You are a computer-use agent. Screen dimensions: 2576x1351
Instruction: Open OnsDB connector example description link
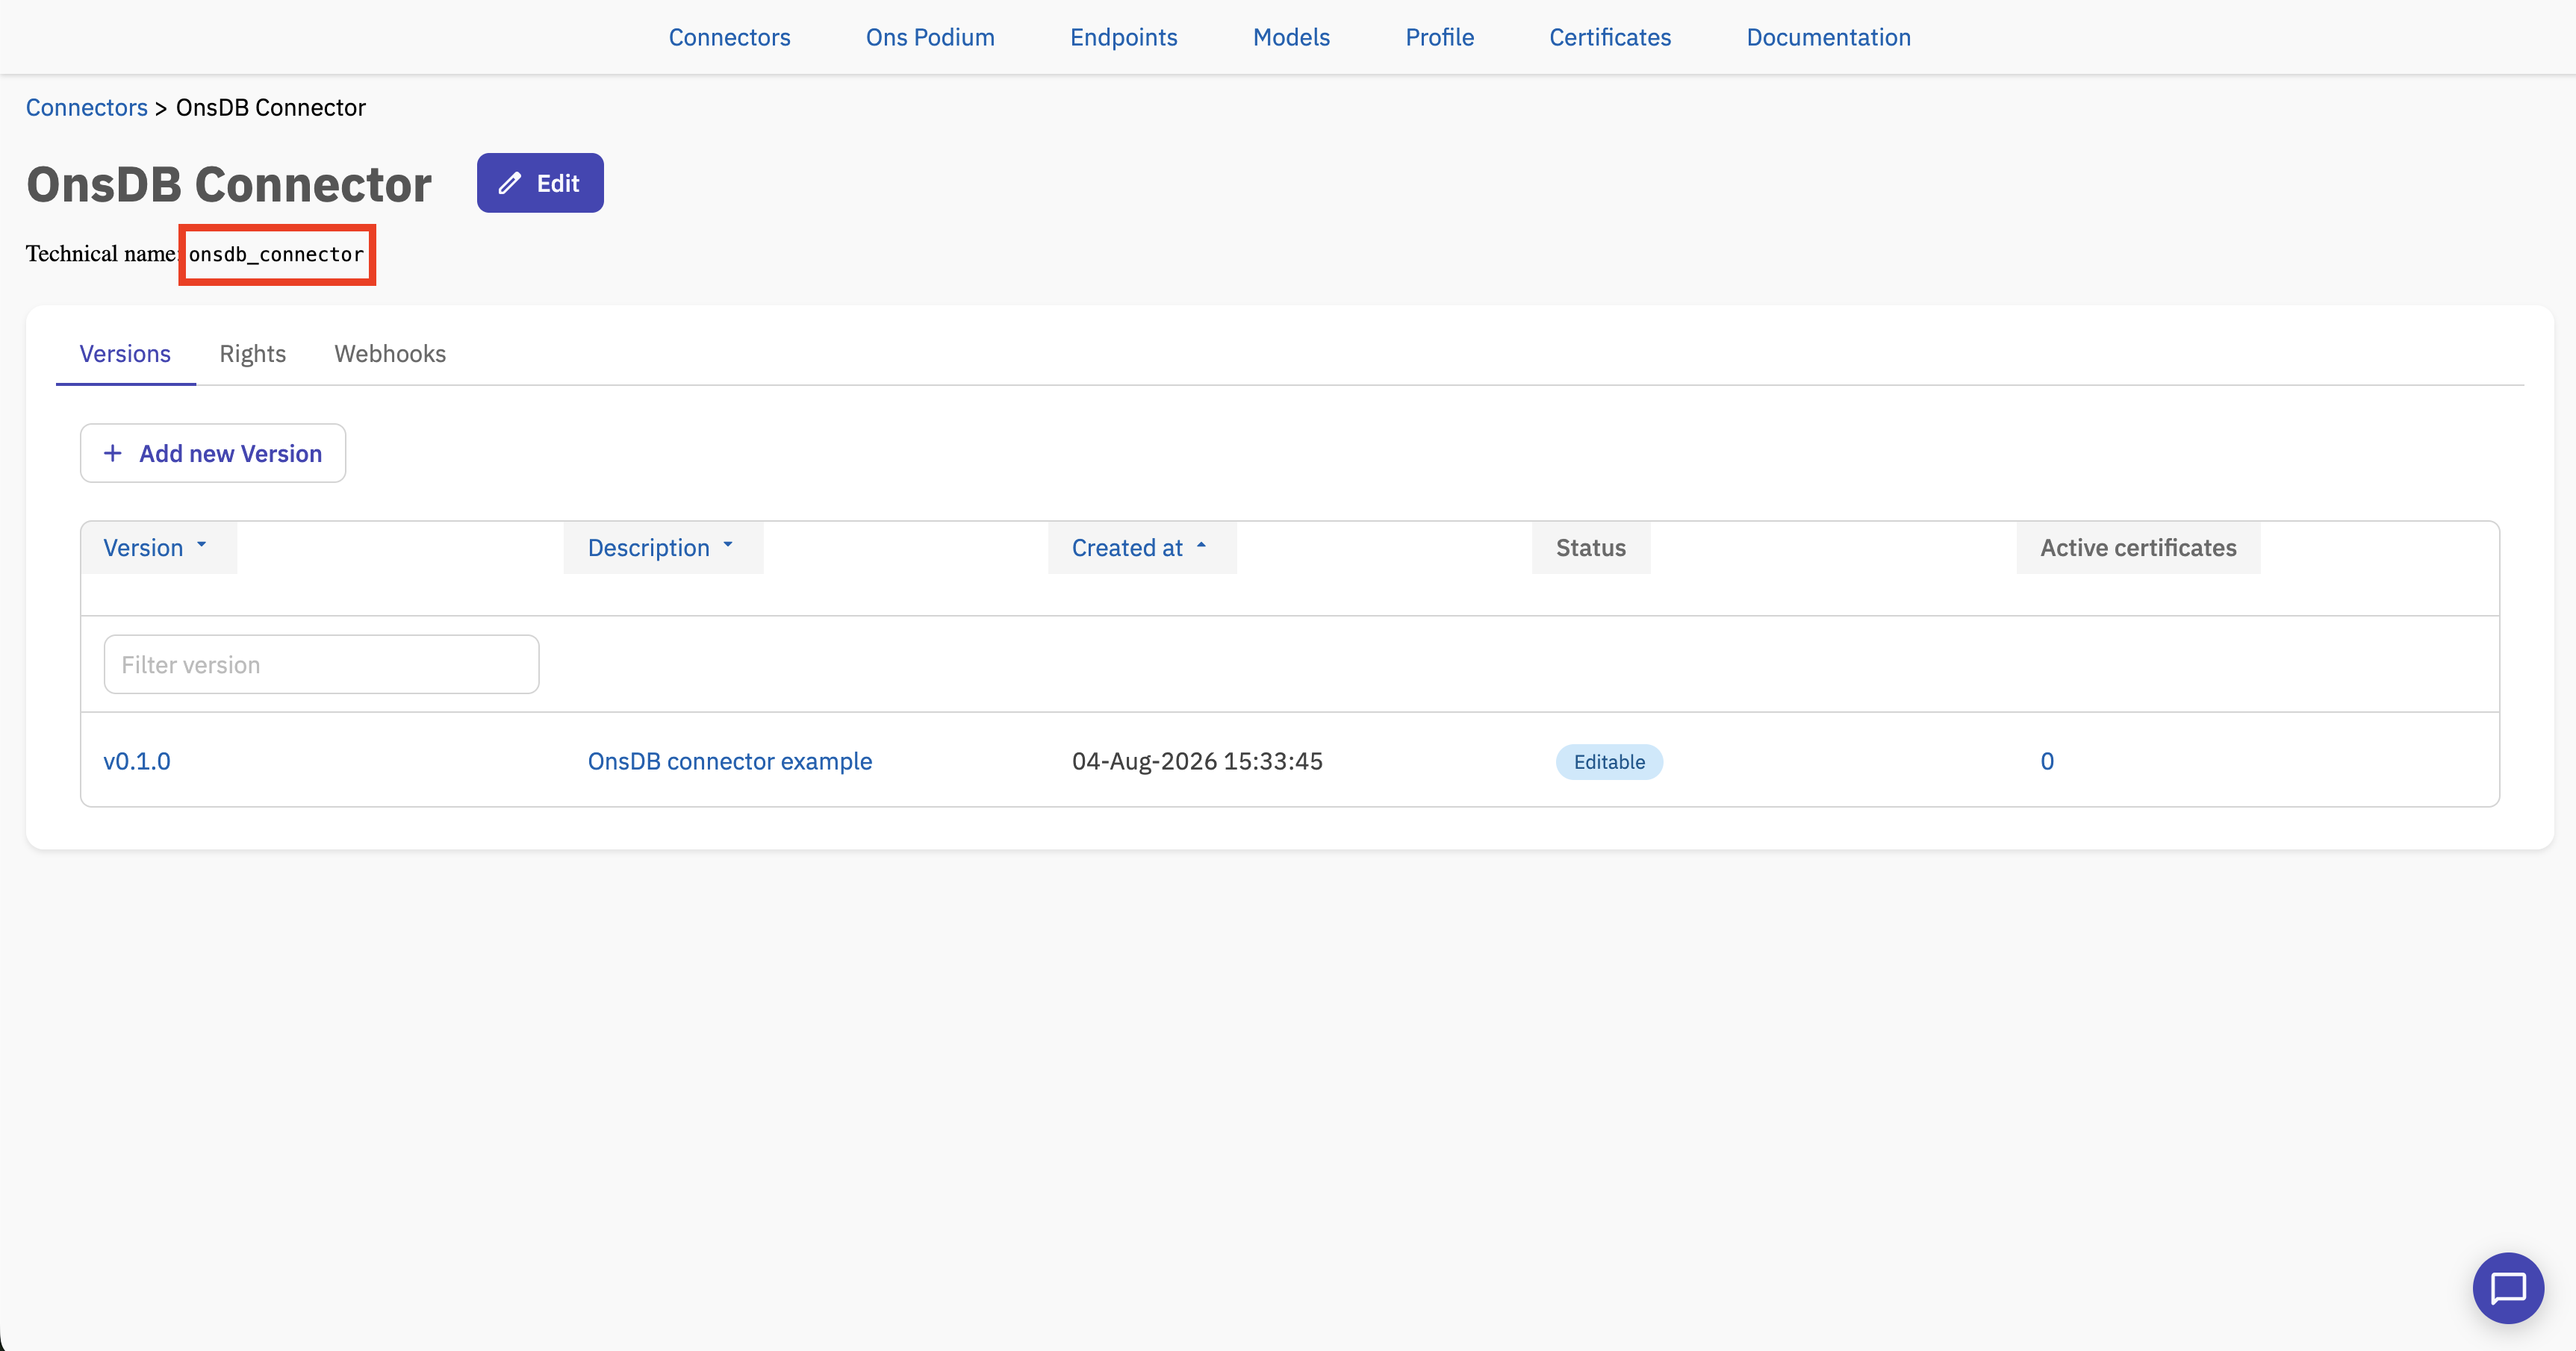point(730,761)
